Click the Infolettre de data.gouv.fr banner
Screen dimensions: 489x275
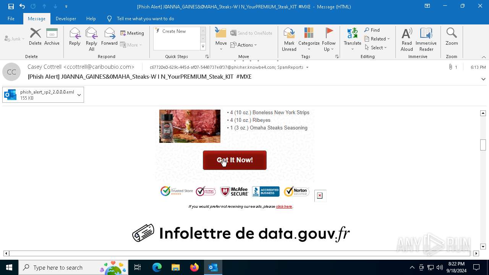point(241,233)
